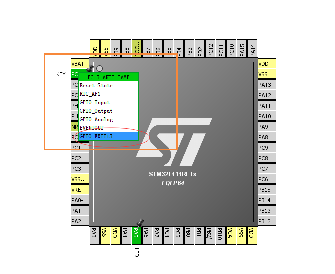Image resolution: width=335 pixels, height=274 pixels.
Task: Select the PB14 pin
Action: pos(267,200)
